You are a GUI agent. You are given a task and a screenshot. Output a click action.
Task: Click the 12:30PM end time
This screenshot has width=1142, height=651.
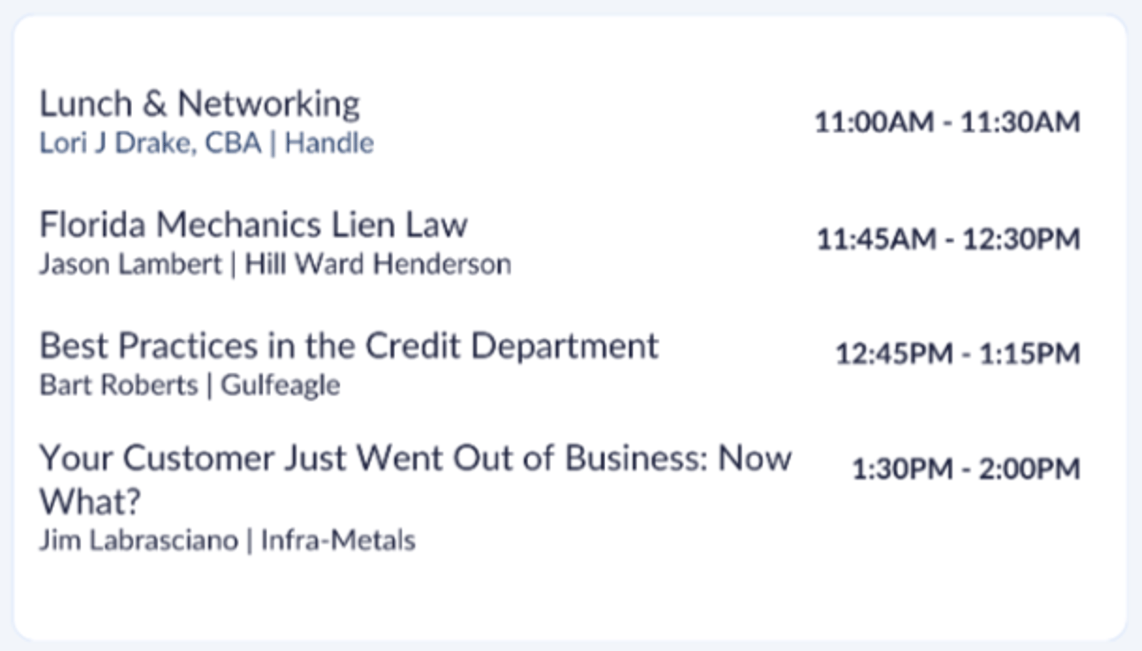click(x=1021, y=239)
